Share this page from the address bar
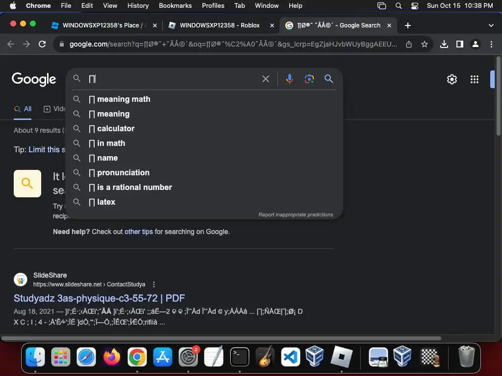This screenshot has width=502, height=376. click(408, 44)
